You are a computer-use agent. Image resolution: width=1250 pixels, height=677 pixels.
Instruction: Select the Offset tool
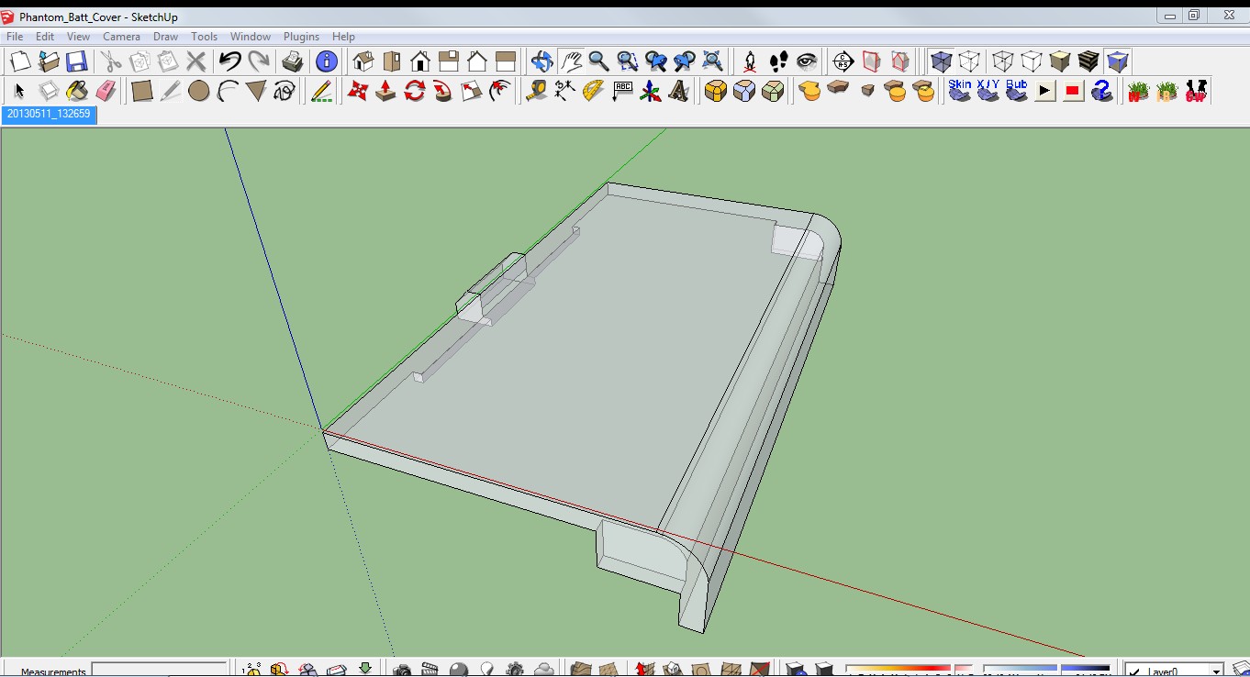pos(500,91)
